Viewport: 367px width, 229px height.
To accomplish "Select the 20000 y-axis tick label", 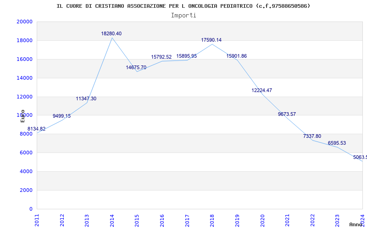I will pyautogui.click(x=24, y=22).
